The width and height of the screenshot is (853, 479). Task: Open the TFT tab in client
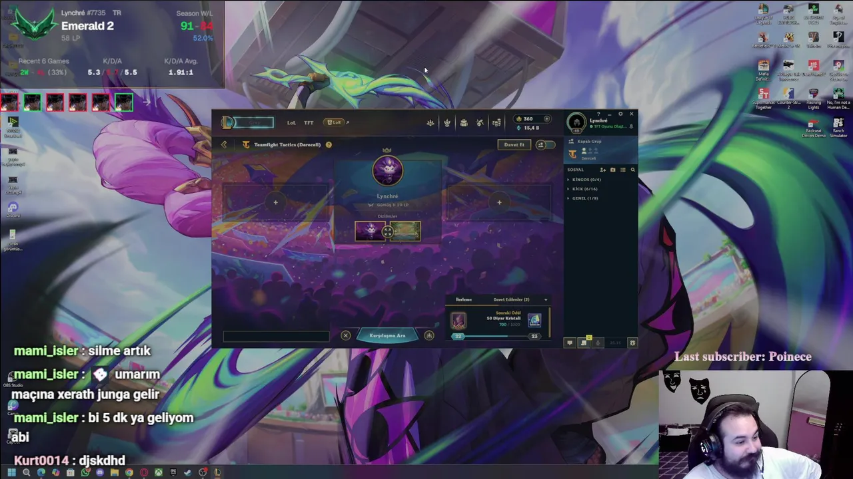coord(309,122)
